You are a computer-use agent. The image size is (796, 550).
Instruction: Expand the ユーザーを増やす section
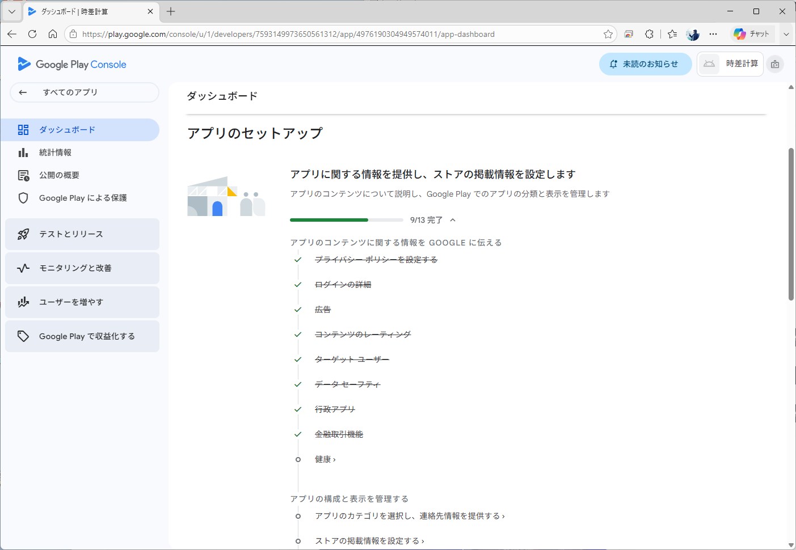[82, 302]
